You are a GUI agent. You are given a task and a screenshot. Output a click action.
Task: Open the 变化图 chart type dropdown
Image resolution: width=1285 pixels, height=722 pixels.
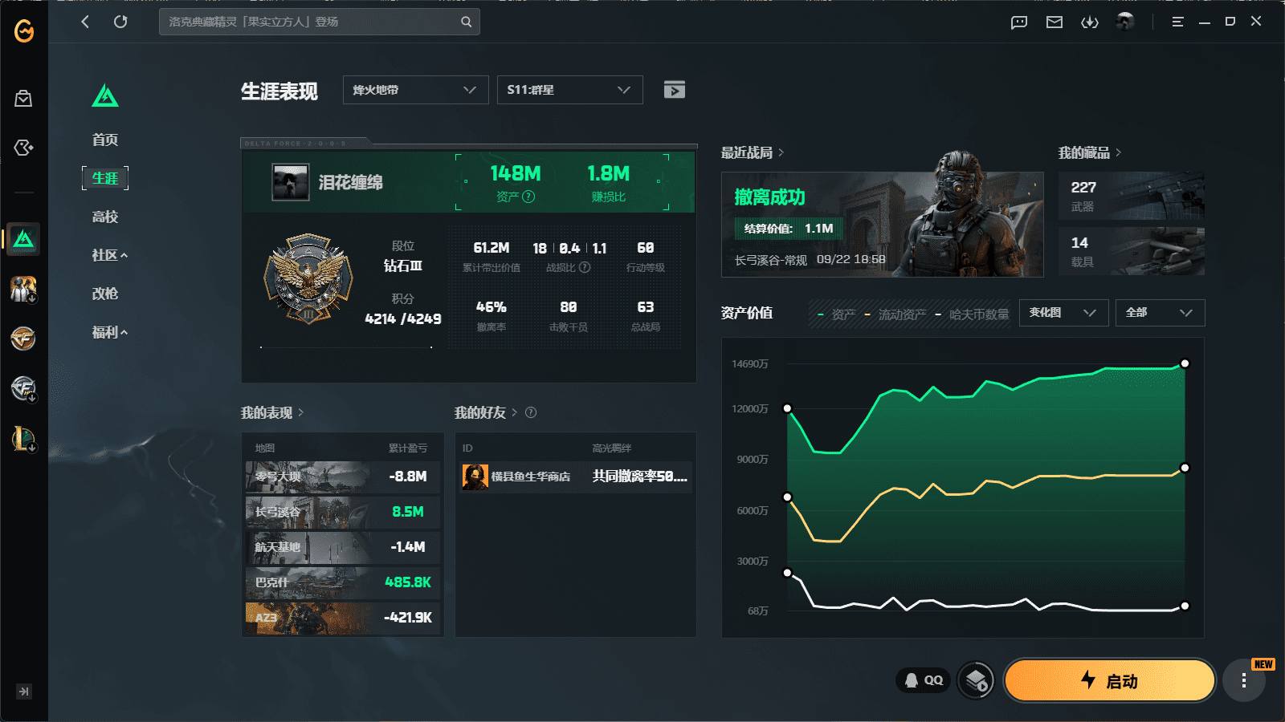click(1064, 313)
